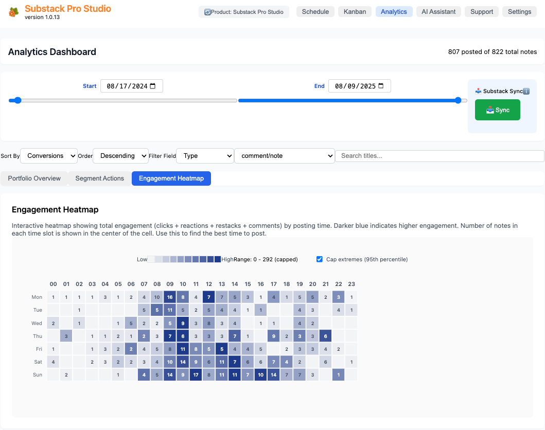Click the inbox icon inside the Sync button
This screenshot has height=430, width=545.
click(490, 110)
